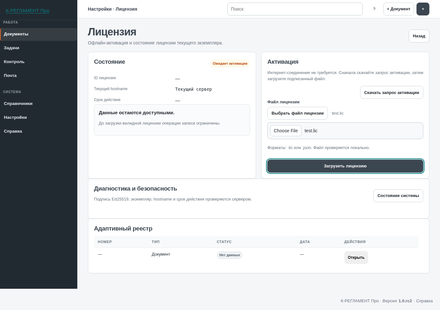The height and width of the screenshot is (310, 440).
Task: Open Документы in the sidebar
Action: click(x=39, y=34)
